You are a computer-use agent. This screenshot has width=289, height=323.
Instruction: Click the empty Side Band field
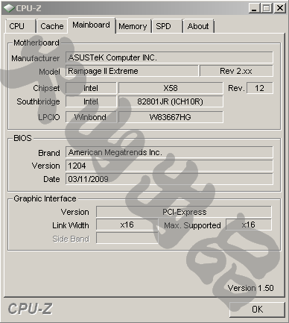(x=127, y=238)
